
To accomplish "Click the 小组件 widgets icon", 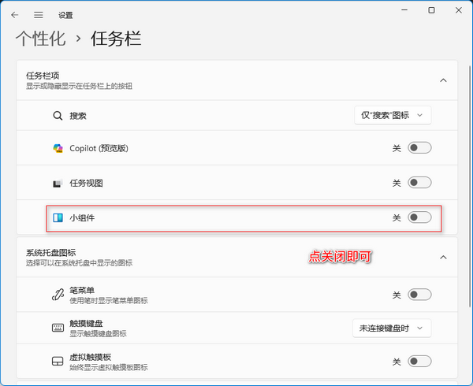I will coord(58,217).
